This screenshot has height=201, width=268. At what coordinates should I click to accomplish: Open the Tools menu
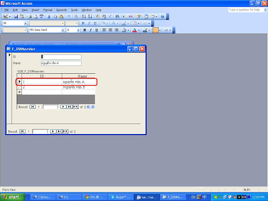(74, 10)
